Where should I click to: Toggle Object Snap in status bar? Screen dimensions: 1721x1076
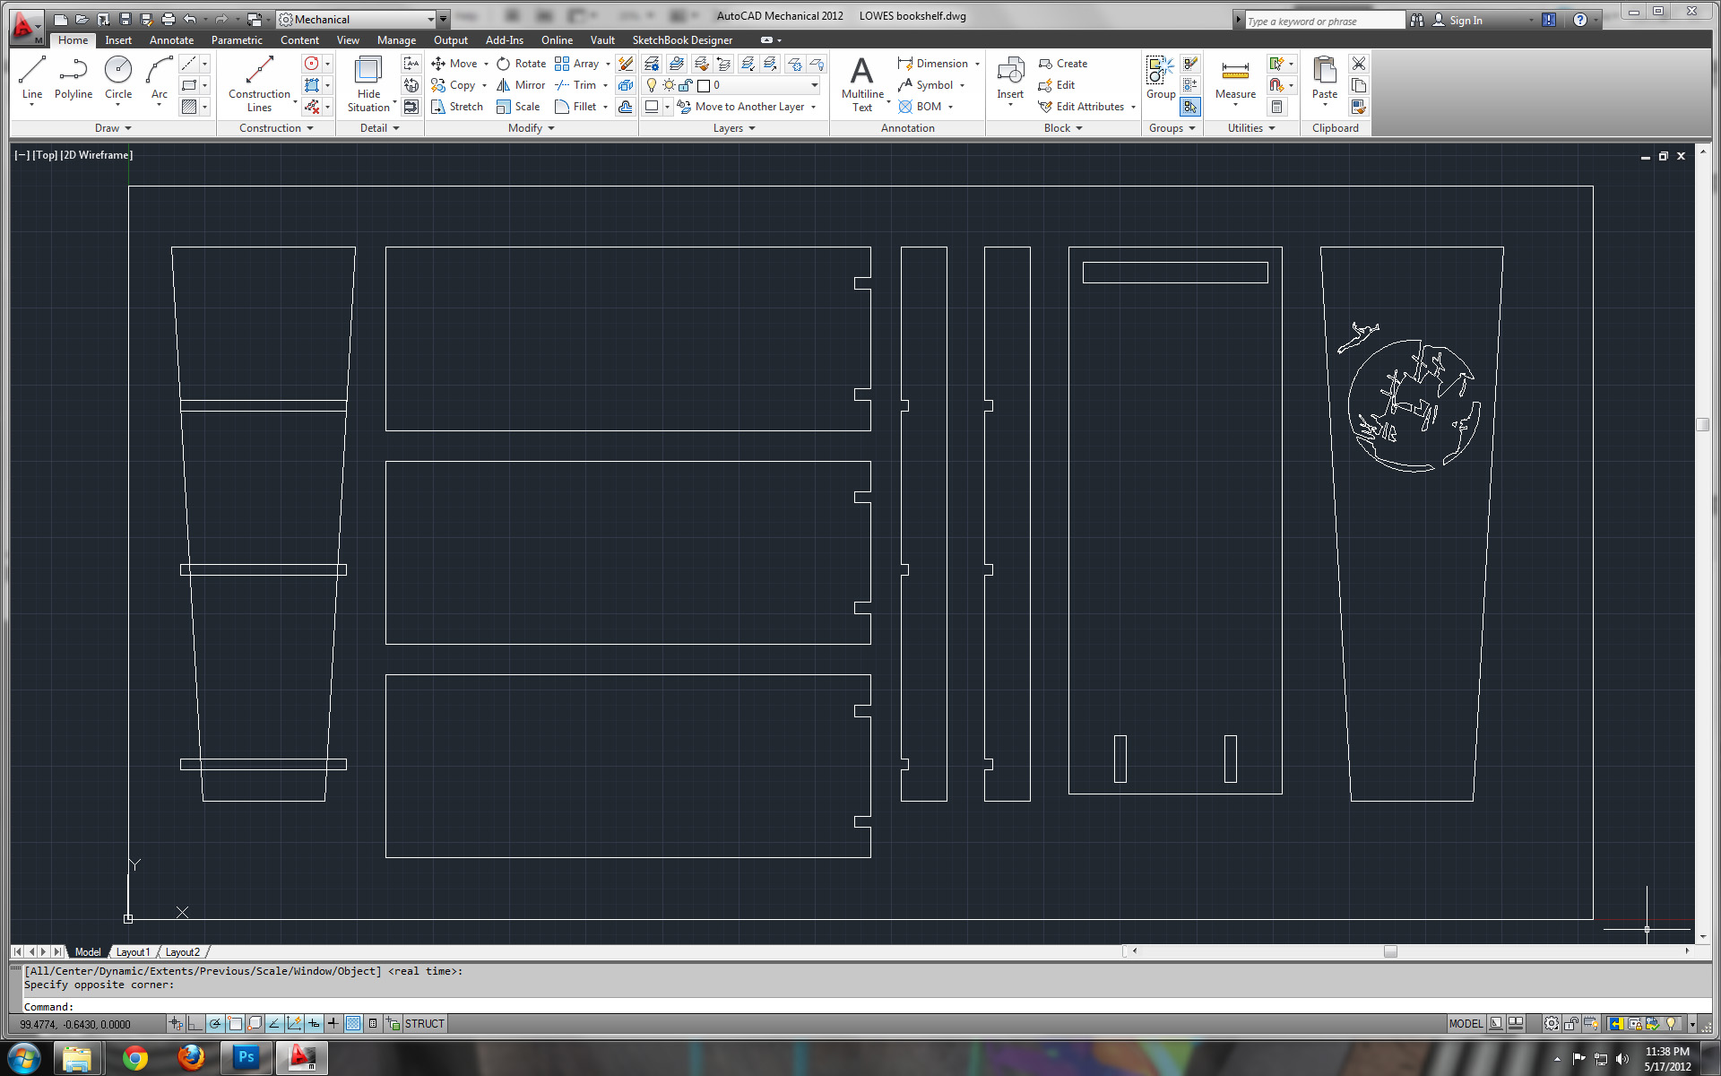[x=235, y=1023]
